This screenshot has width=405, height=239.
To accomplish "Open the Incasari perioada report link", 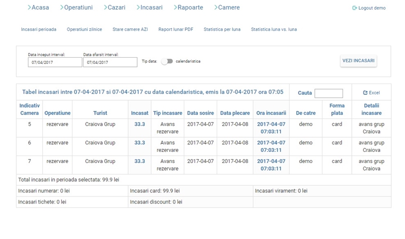I will click(x=38, y=29).
